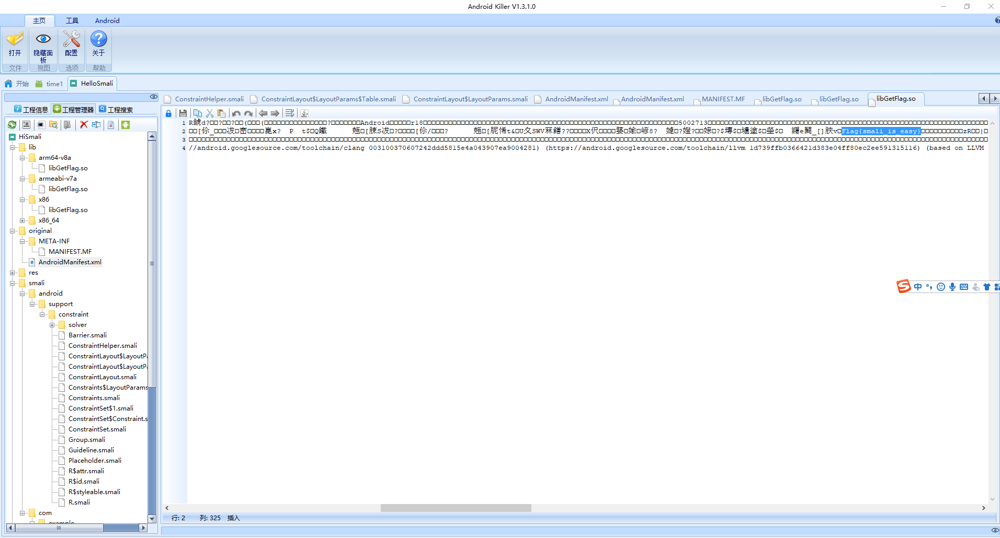The width and height of the screenshot is (1000, 538).
Task: Click the folder search icon in project toolbar
Action: [x=53, y=125]
